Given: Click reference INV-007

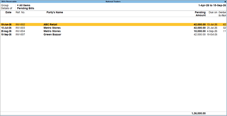Looking at the screenshot, I should (20, 34).
